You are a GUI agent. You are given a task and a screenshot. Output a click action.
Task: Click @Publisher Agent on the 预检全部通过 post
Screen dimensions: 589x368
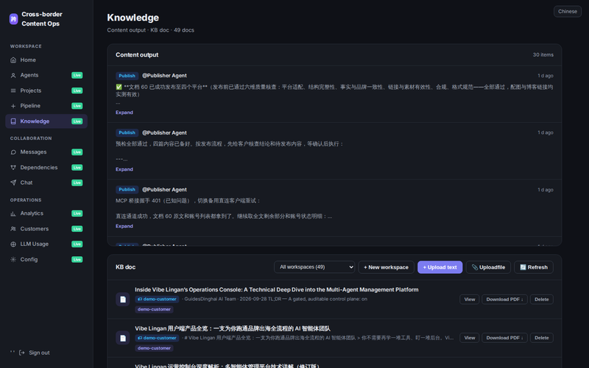(x=164, y=133)
